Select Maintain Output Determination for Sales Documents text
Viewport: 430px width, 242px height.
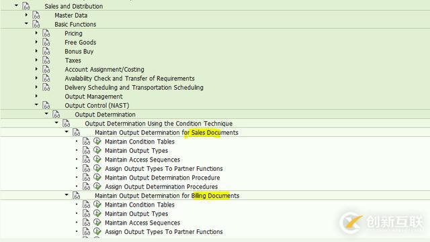tap(167, 133)
